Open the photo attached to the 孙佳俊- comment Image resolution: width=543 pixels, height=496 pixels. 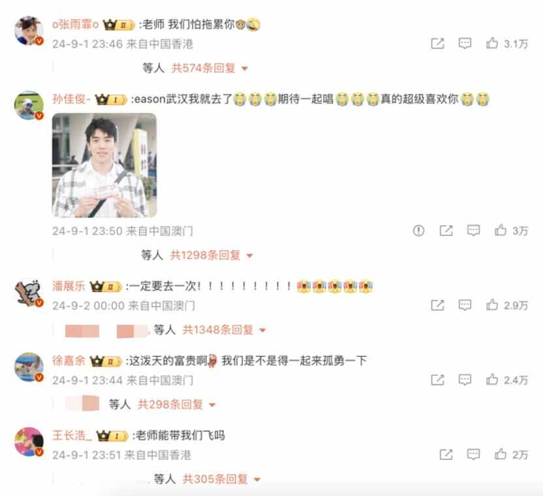pyautogui.click(x=104, y=165)
